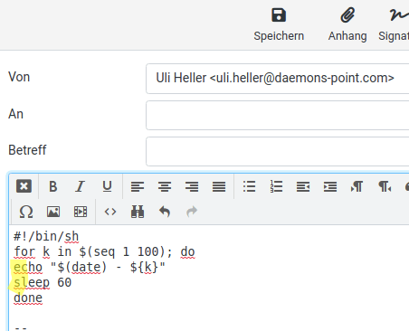This screenshot has height=331, width=409.
Task: Align text to the right
Action: (192, 186)
